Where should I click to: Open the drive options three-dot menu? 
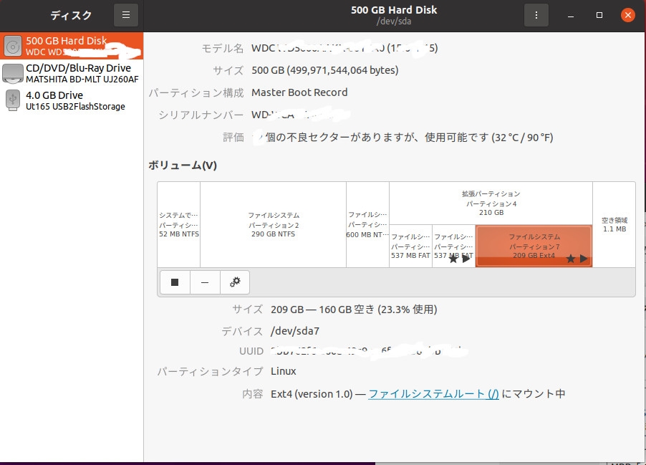[x=536, y=15]
